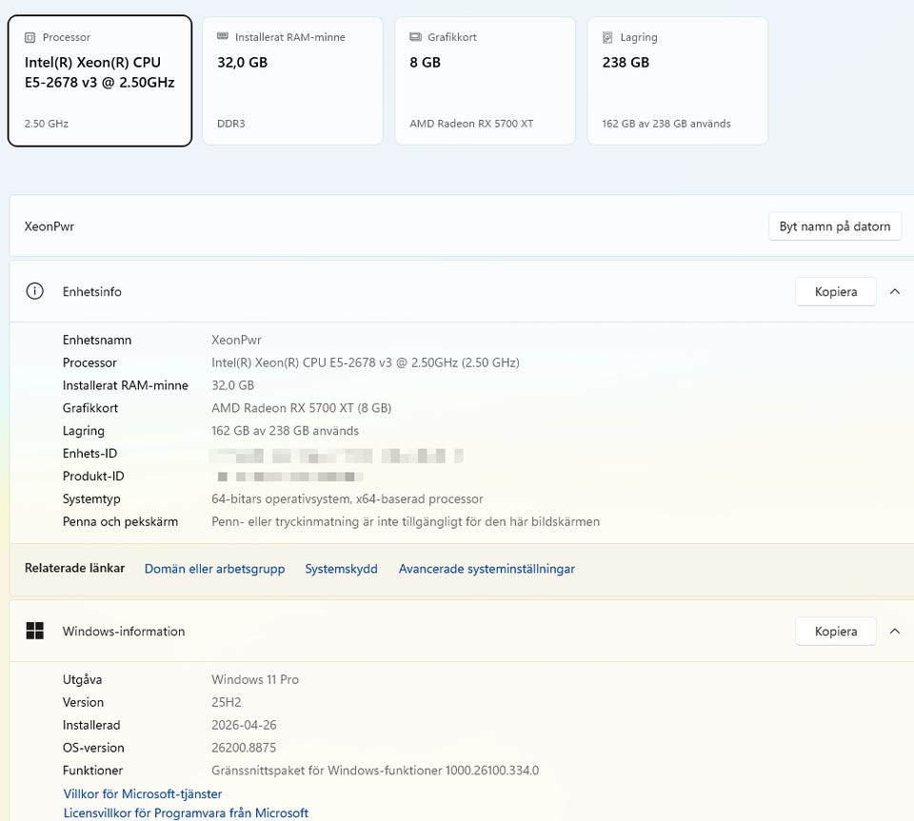Click the blurred Enhets-ID value
Viewport: 914px width, 821px height.
point(337,455)
